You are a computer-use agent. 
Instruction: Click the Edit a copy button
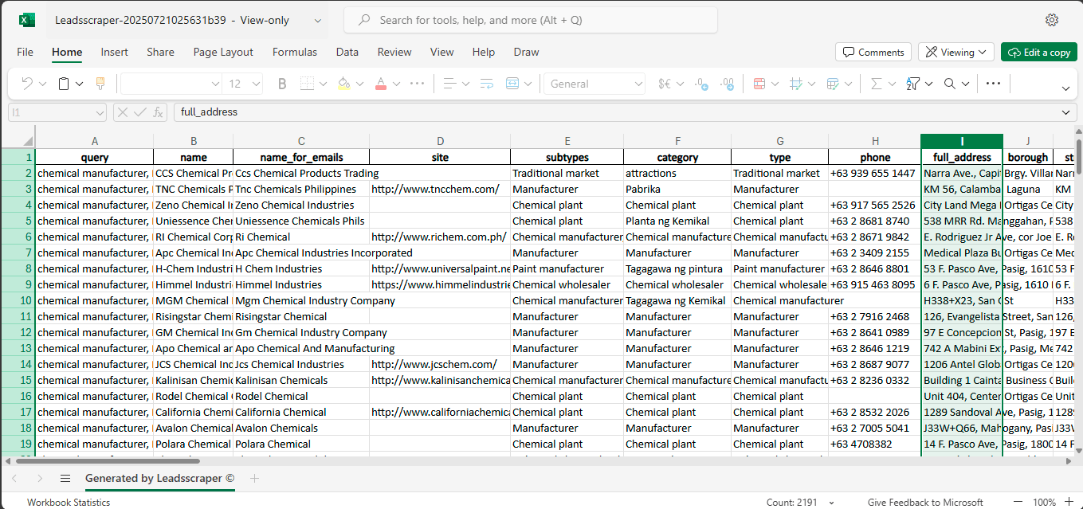tap(1039, 52)
